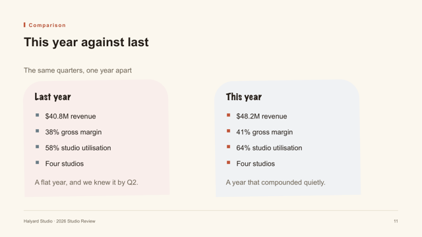422x237 pixels.
Task: Click the red bullet beside '$48.2M revenue'
Action: click(x=229, y=115)
